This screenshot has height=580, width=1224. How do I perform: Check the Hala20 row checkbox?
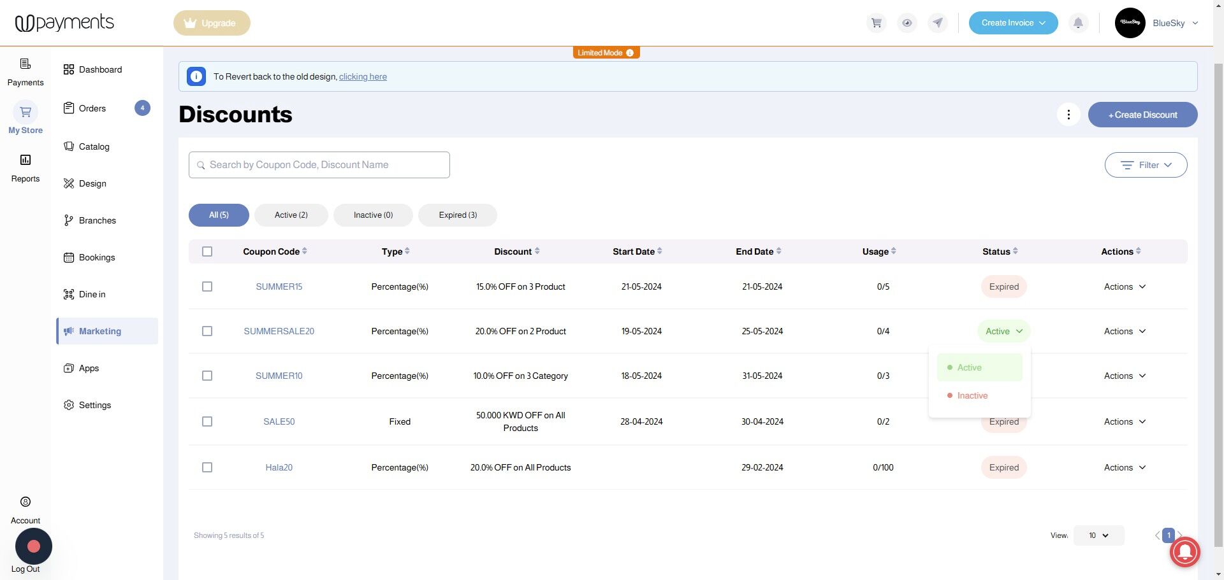[207, 467]
